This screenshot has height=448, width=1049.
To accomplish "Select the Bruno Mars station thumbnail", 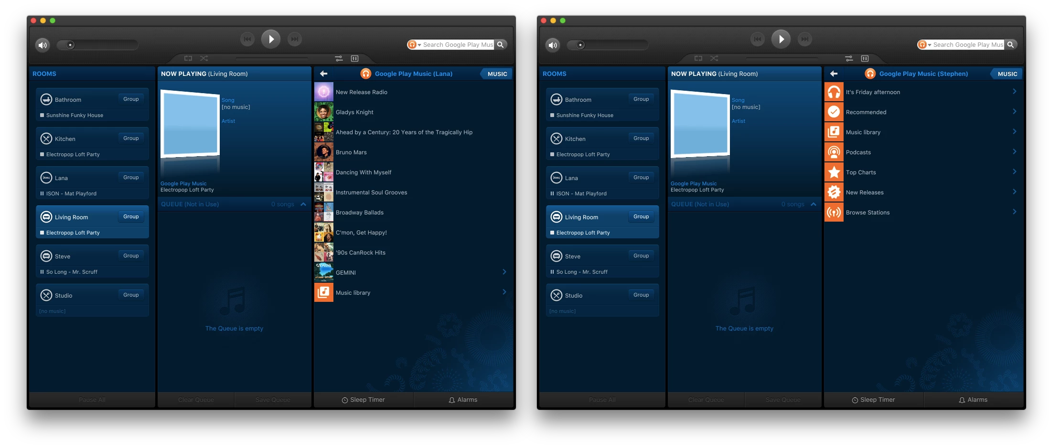I will (324, 152).
